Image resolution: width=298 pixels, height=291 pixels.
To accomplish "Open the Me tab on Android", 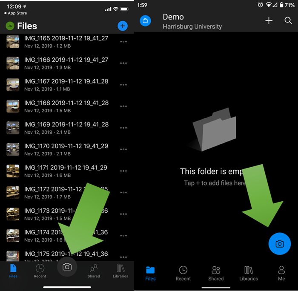I will 281,274.
